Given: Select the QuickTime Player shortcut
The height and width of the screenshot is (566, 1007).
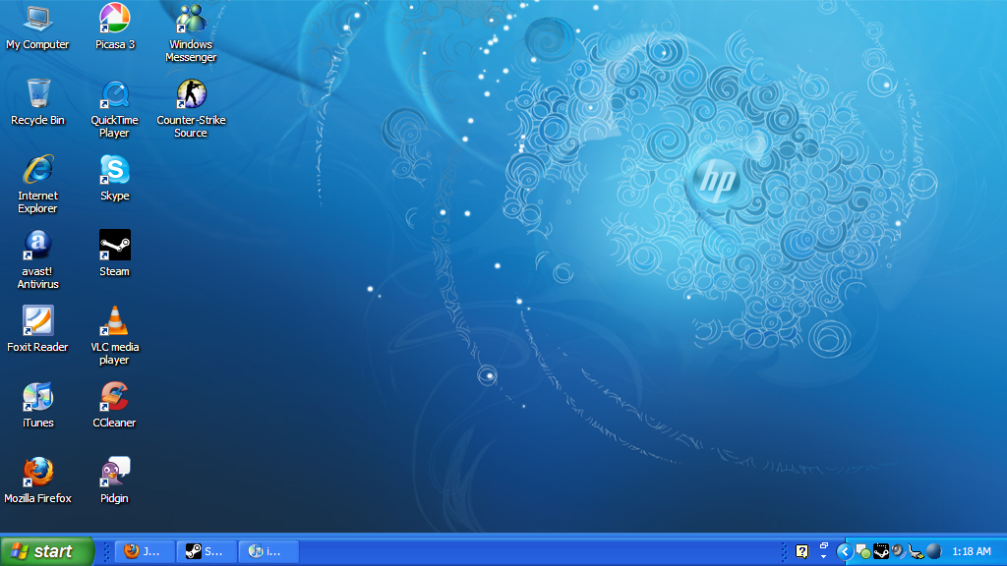Looking at the screenshot, I should tap(114, 109).
